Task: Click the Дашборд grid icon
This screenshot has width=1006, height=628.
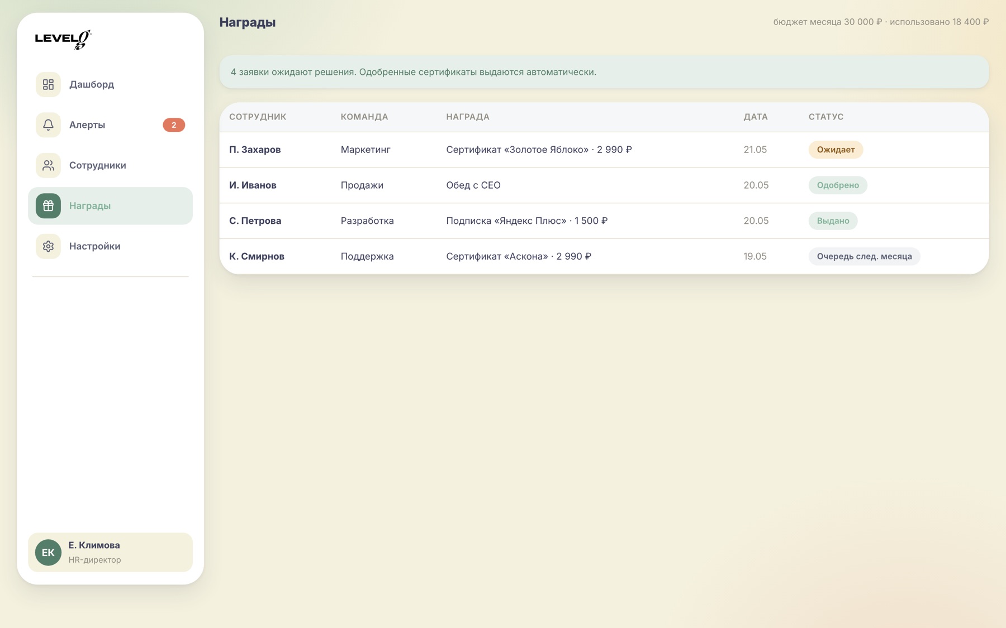Action: [48, 84]
